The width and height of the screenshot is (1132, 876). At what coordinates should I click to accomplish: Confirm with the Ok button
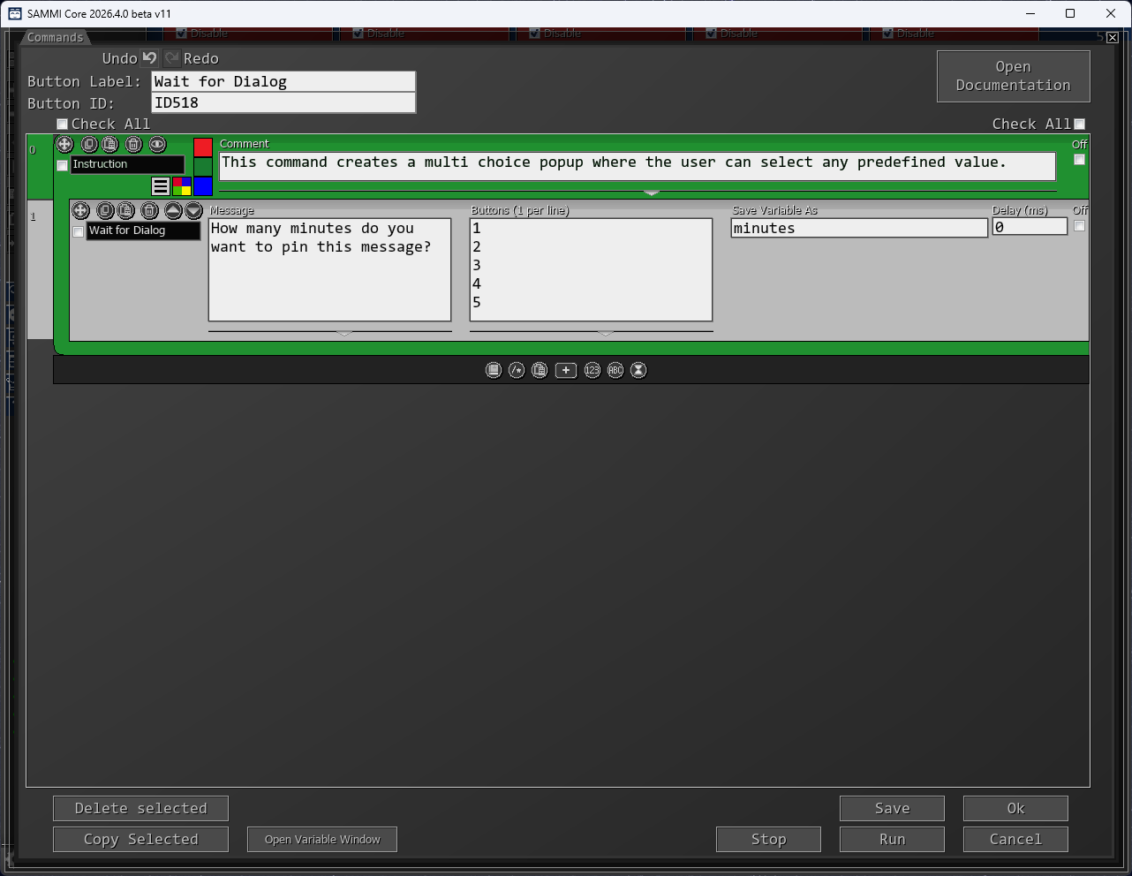(x=1015, y=808)
